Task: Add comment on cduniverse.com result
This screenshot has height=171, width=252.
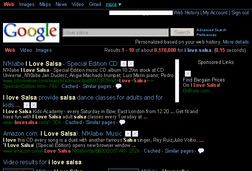Action: coord(119,86)
